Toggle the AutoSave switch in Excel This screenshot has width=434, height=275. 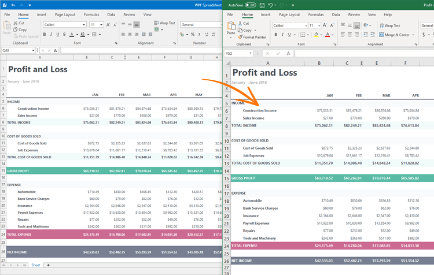click(249, 5)
